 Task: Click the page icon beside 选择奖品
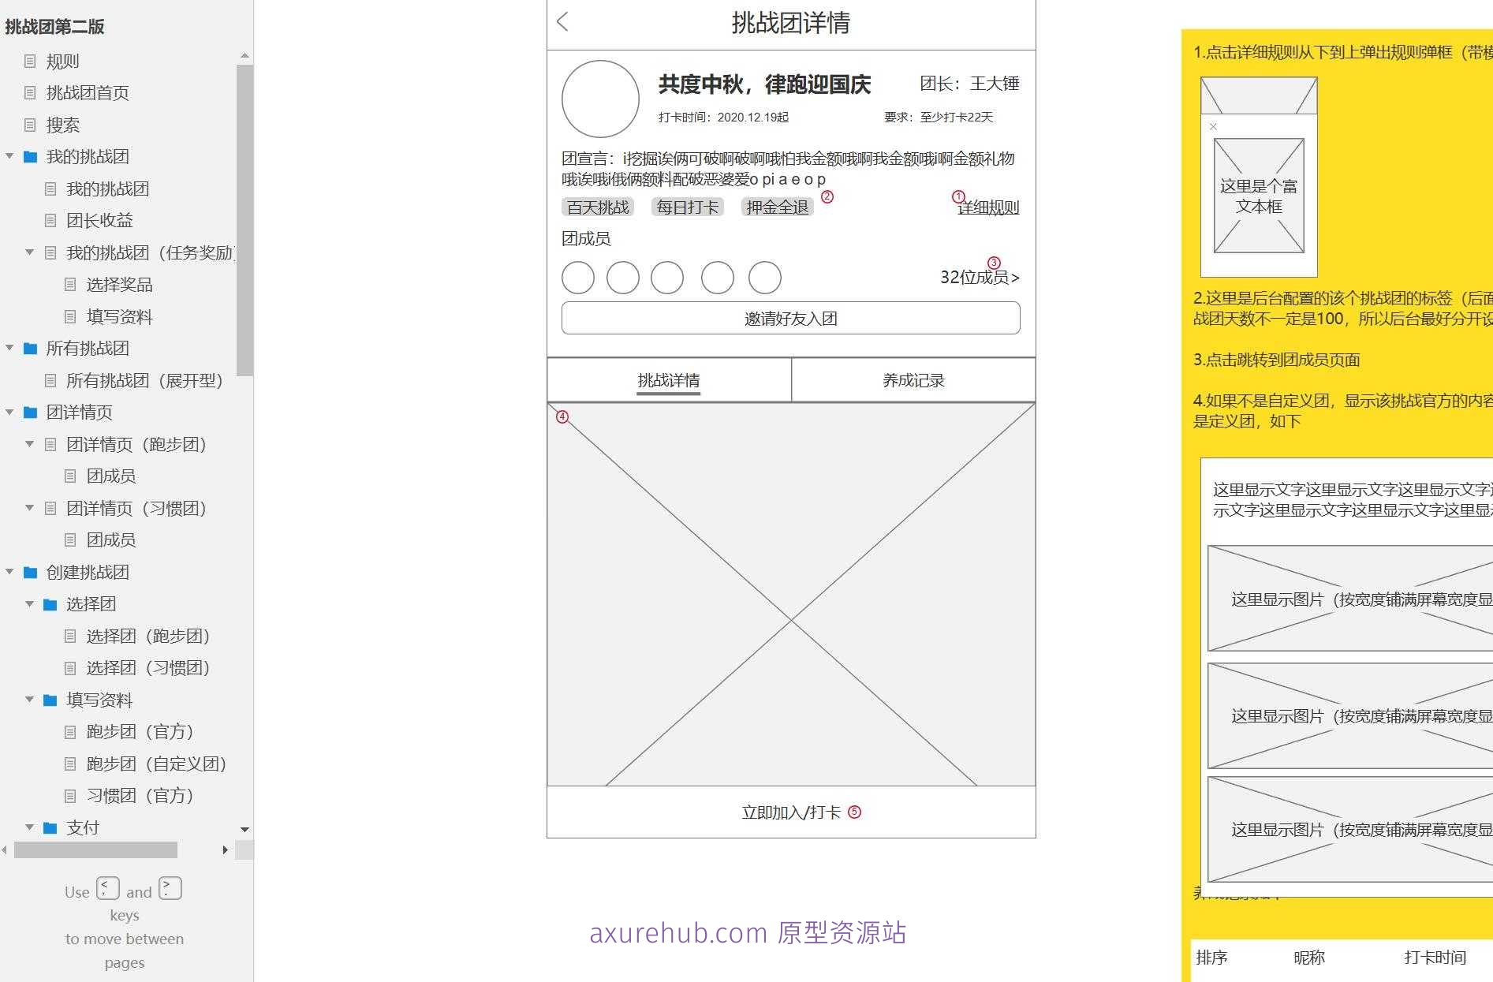[x=70, y=284]
